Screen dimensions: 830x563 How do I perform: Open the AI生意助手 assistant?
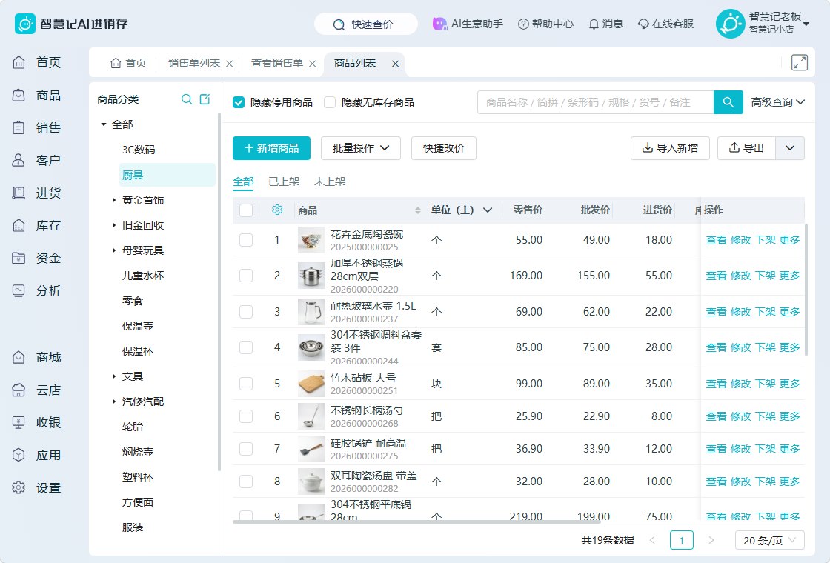[468, 24]
